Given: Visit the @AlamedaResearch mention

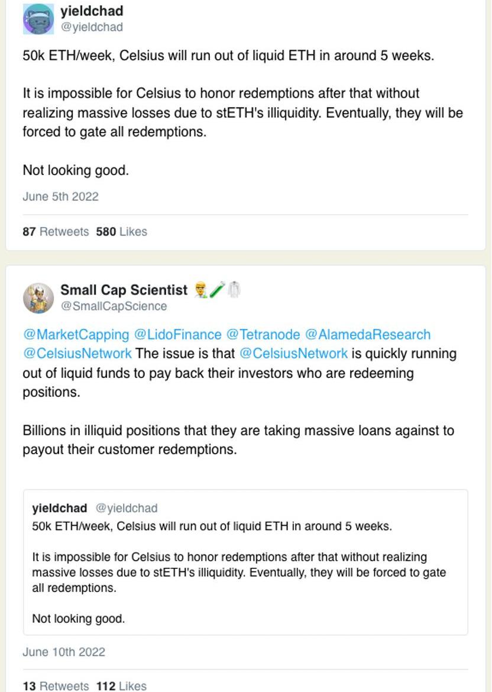Looking at the screenshot, I should 368,335.
